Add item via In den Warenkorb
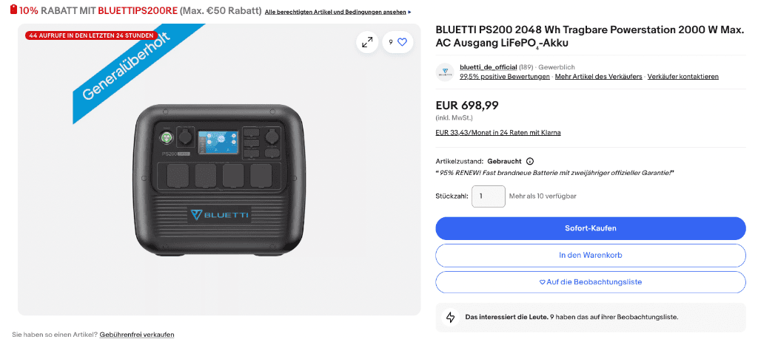The height and width of the screenshot is (339, 758). (x=591, y=256)
